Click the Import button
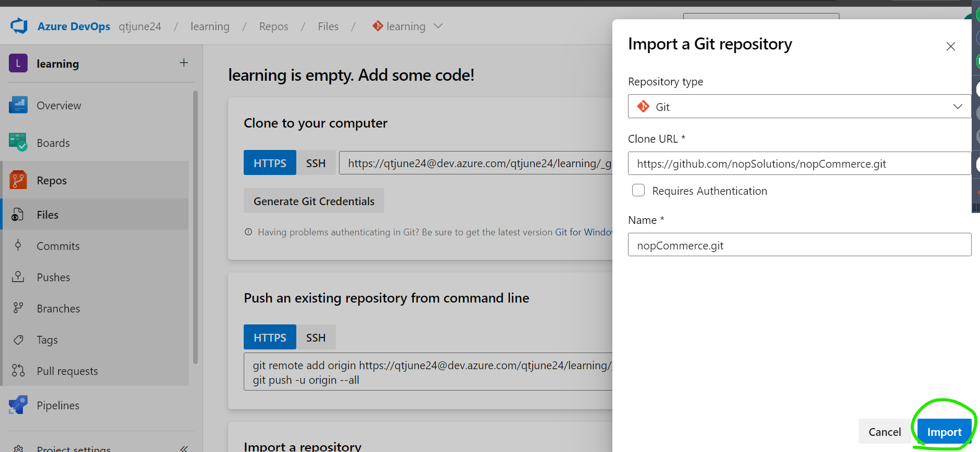Image resolution: width=980 pixels, height=452 pixels. 944,432
